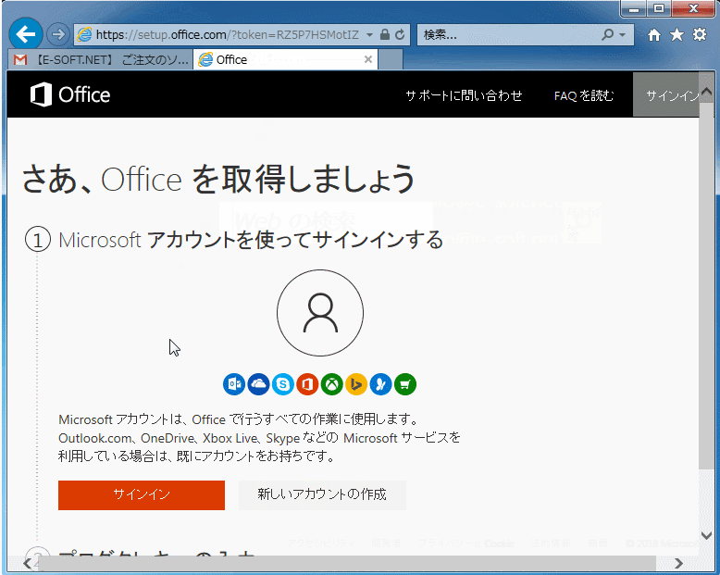Click the red サインイン button
The height and width of the screenshot is (575, 720).
[x=142, y=495]
